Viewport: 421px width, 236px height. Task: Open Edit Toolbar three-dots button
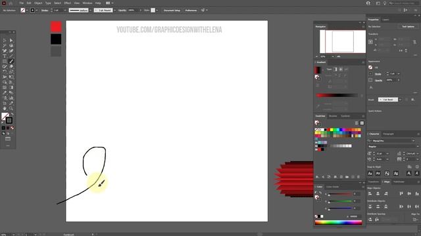(x=8, y=146)
